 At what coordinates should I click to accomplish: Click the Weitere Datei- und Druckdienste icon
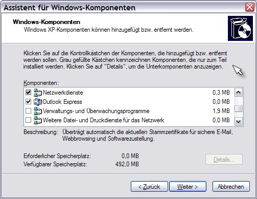[x=38, y=120]
